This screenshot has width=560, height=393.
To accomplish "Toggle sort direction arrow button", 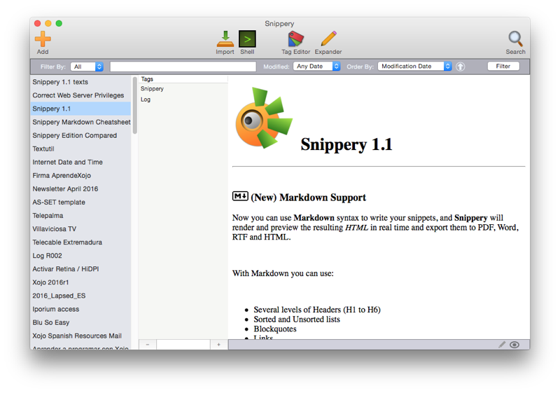I will [x=461, y=67].
